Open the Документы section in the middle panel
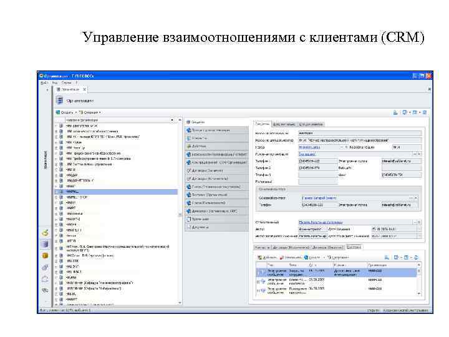Viewport: 449px width, 337px height. (x=217, y=227)
